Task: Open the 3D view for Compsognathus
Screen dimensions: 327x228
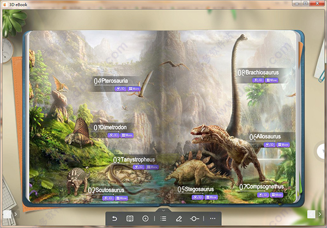Action: 263,195
